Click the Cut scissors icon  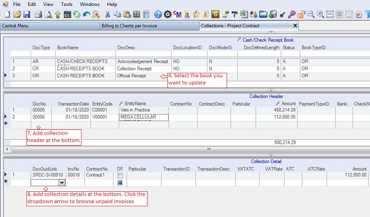click(x=106, y=14)
